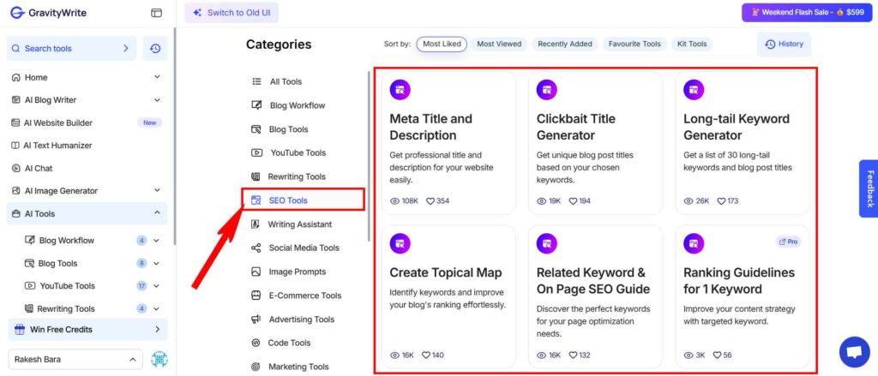
Task: Click the AI Tools briefcase icon
Action: [15, 214]
